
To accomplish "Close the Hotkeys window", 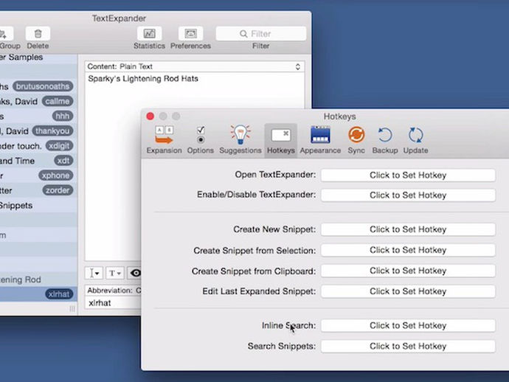I will [150, 117].
